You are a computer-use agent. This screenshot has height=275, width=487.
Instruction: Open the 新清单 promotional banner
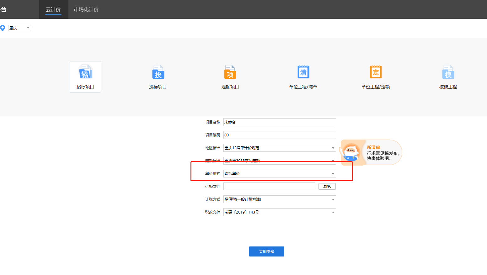[x=371, y=152]
